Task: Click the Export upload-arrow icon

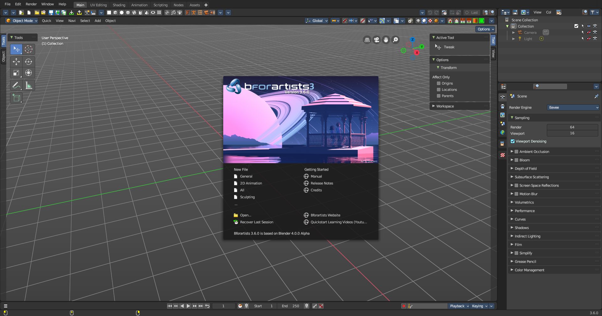Action: 79,13
